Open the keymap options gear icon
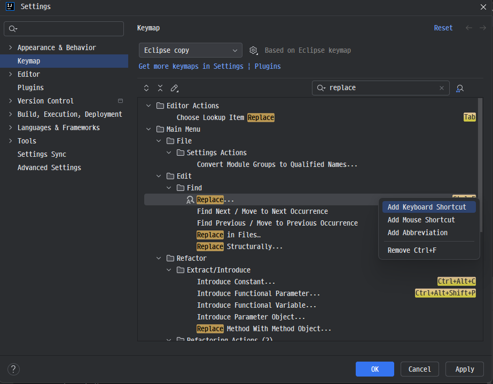493x384 pixels. [253, 50]
